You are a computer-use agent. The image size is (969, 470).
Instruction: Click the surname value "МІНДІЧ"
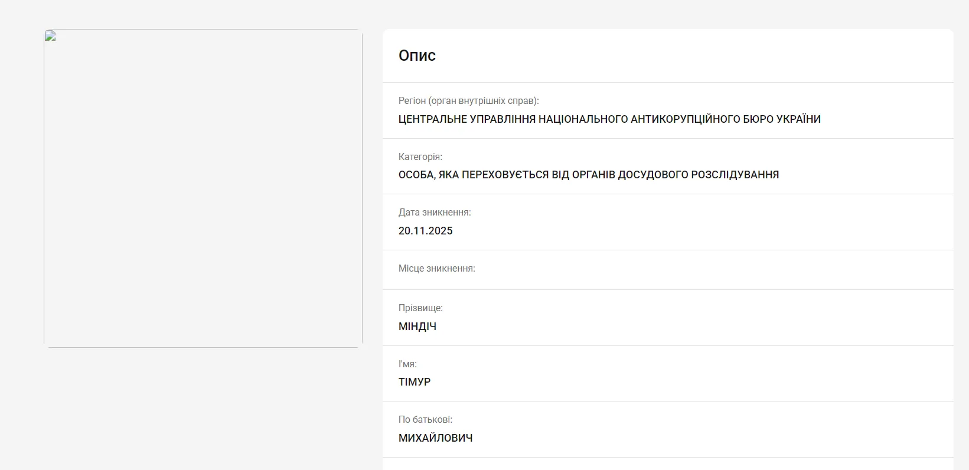[417, 327]
